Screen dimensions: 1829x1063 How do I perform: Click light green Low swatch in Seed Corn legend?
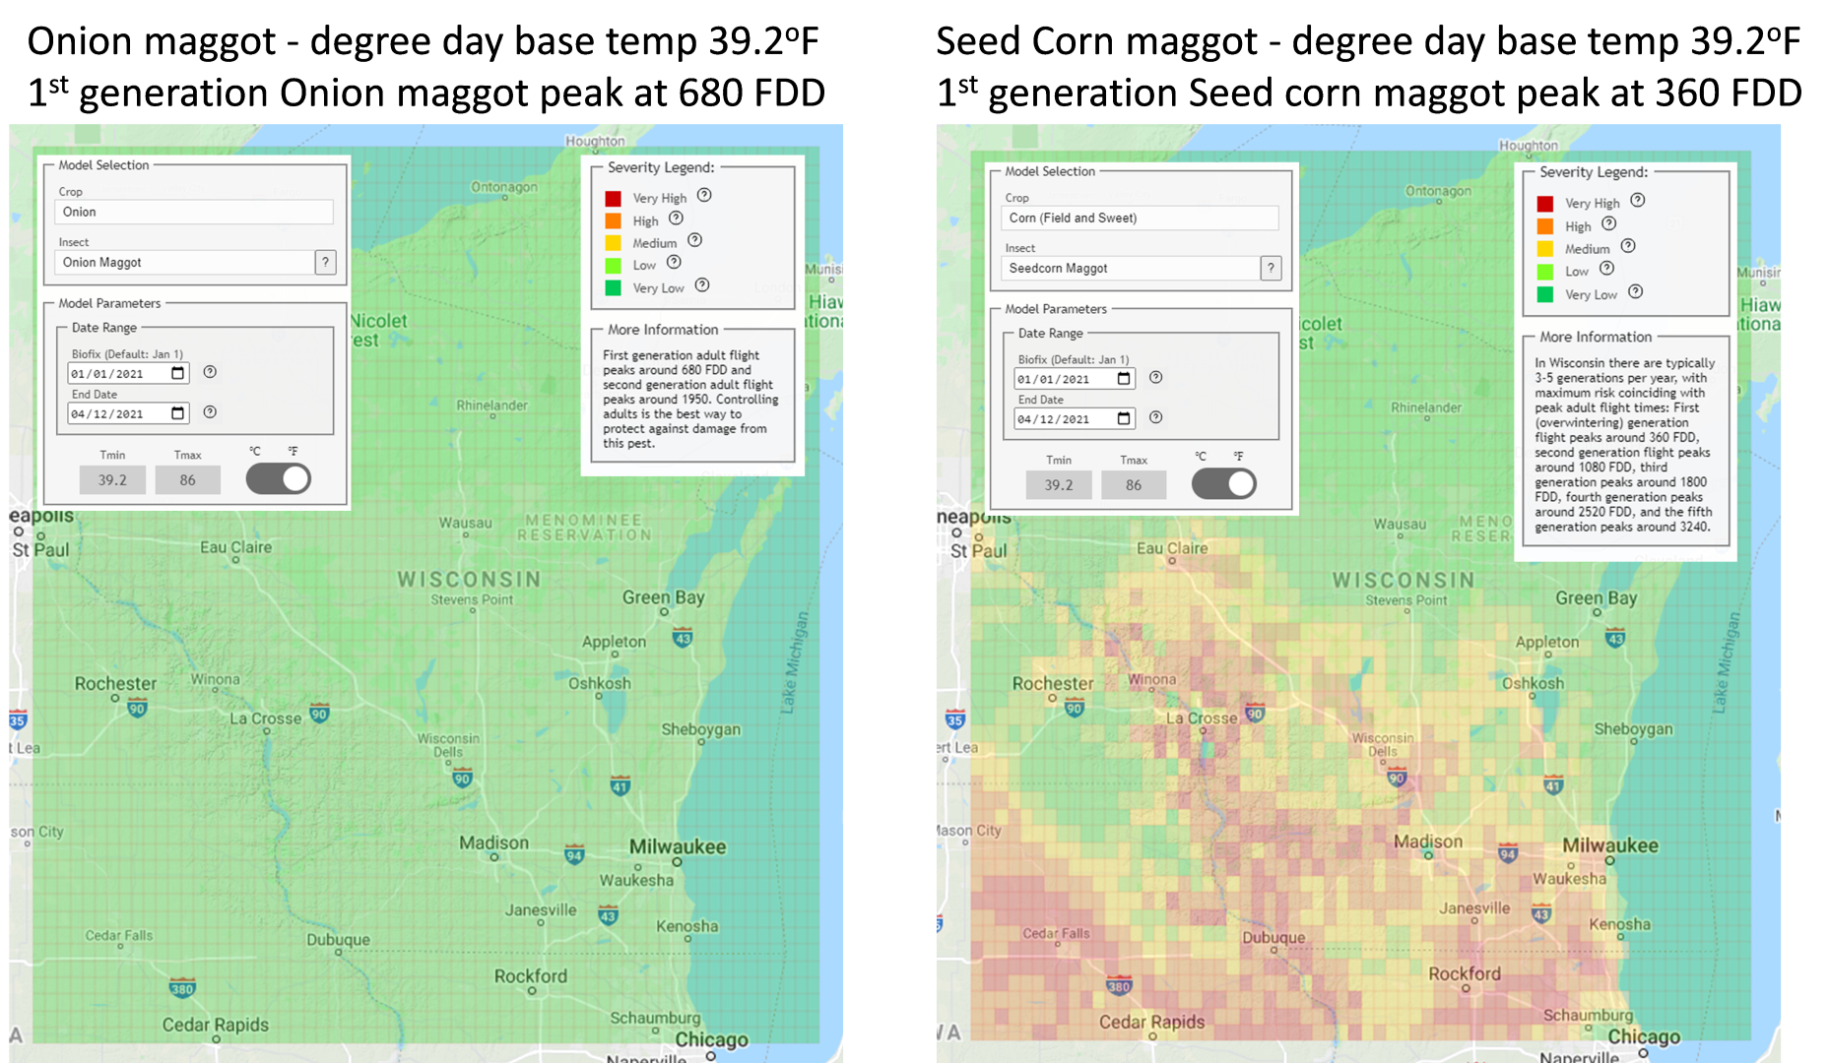pos(1545,272)
